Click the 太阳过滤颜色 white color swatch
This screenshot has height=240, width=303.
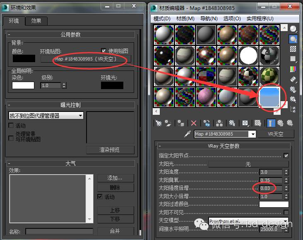click(274, 204)
